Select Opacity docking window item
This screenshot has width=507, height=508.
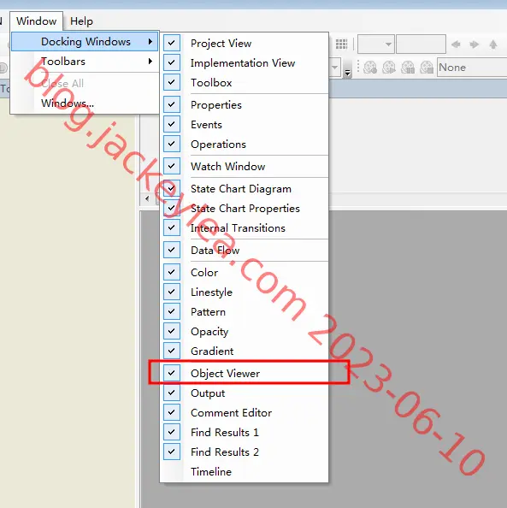pos(245,332)
